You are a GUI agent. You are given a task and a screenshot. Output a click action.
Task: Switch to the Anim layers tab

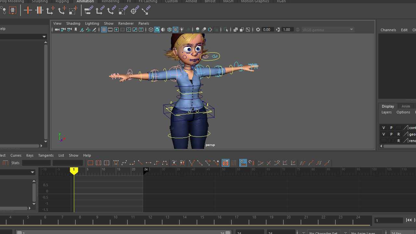coord(406,106)
